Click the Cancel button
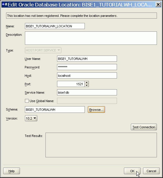Image resolution: width=163 pixels, height=178 pixels. [151, 171]
